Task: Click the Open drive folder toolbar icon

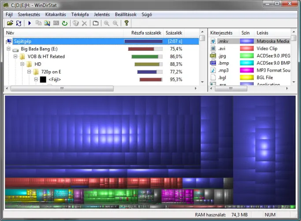Action: pyautogui.click(x=10, y=23)
